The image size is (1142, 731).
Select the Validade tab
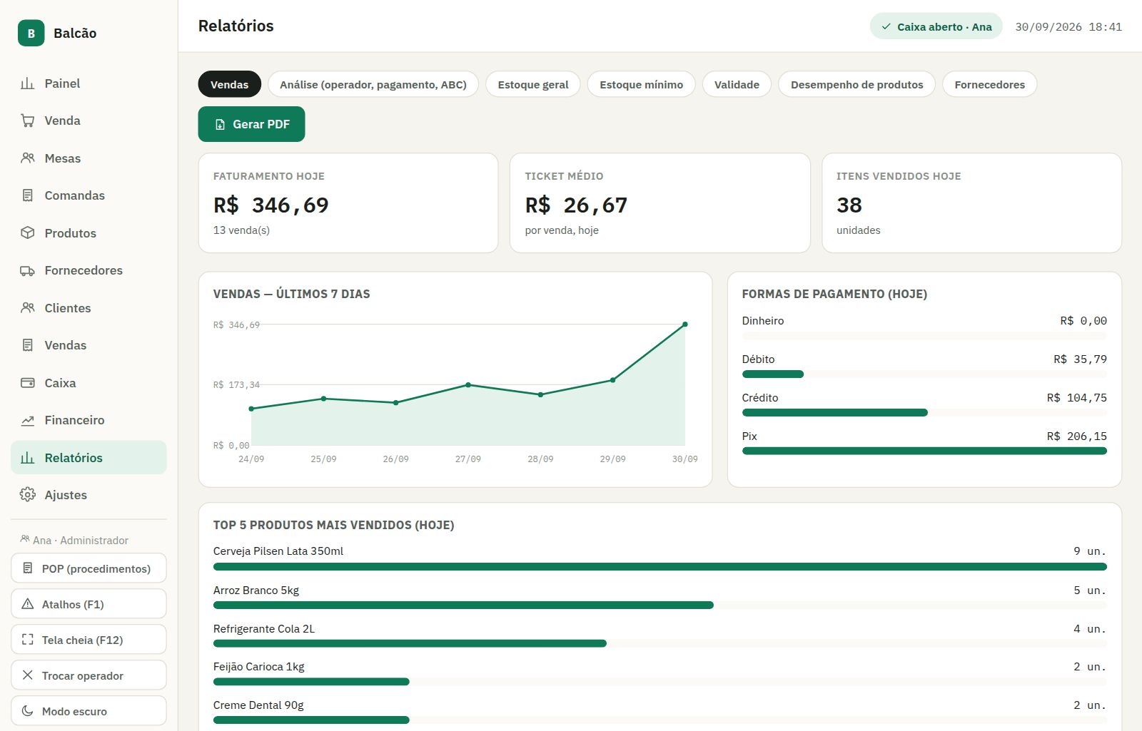[x=737, y=84]
